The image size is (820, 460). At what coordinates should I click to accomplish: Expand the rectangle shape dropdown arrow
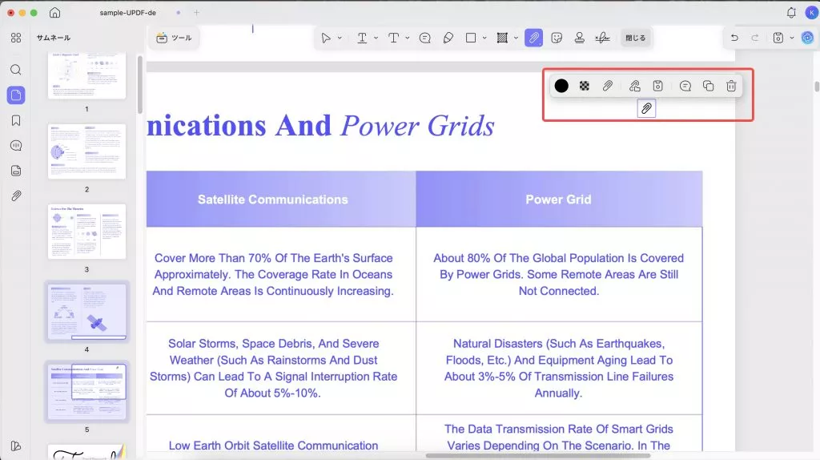[x=484, y=38]
